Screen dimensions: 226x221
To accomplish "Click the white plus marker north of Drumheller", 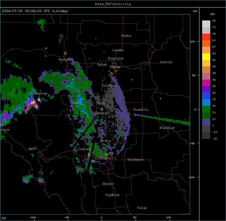I will click(160, 98).
